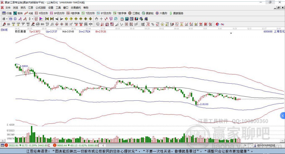The height and width of the screenshot is (154, 285).
Task: Select the percent % retracement tool
Action: tap(153, 24)
